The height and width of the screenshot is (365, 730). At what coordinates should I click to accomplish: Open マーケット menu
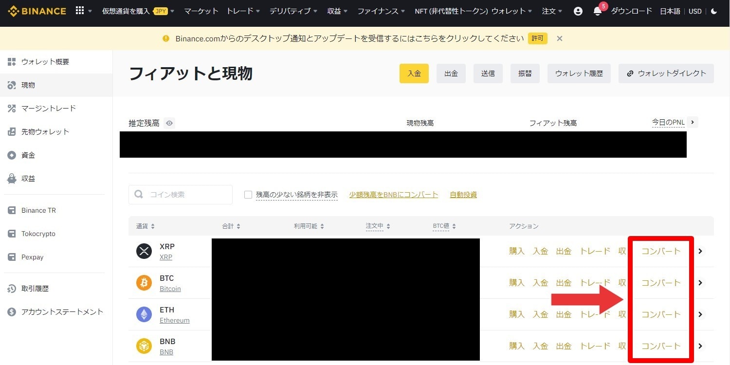click(201, 11)
